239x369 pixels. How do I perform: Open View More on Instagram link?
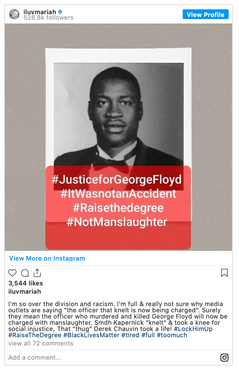point(47,258)
